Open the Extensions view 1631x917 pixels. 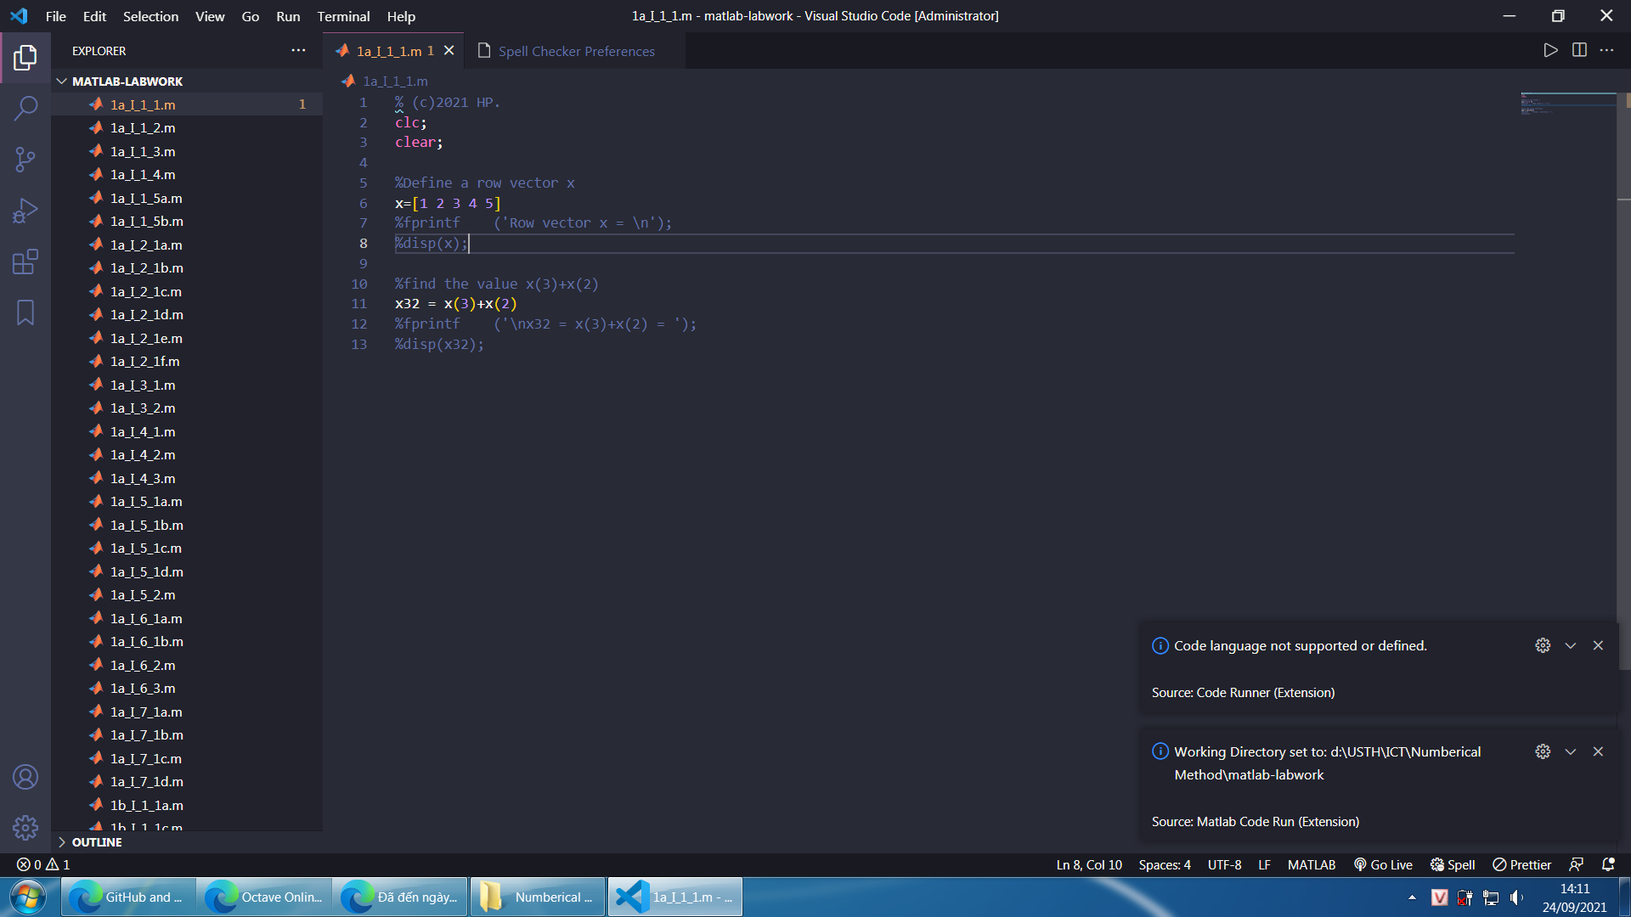click(x=25, y=262)
